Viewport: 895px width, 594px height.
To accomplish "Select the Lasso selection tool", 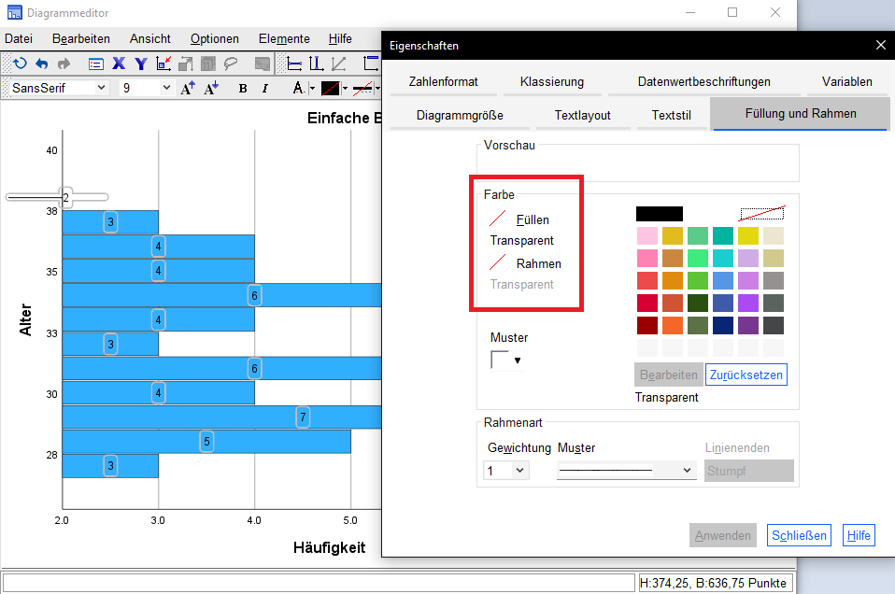I will (229, 64).
